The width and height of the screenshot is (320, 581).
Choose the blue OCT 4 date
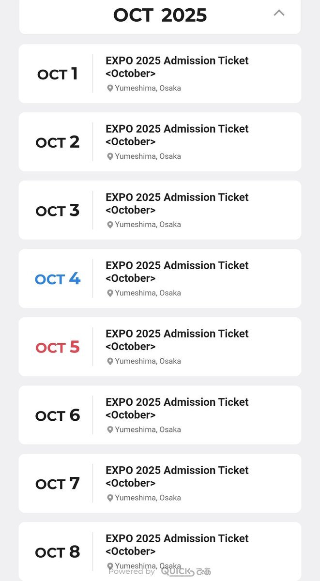pyautogui.click(x=57, y=279)
